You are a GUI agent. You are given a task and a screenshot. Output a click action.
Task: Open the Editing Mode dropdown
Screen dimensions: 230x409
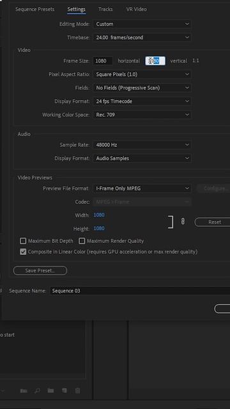[x=142, y=24]
